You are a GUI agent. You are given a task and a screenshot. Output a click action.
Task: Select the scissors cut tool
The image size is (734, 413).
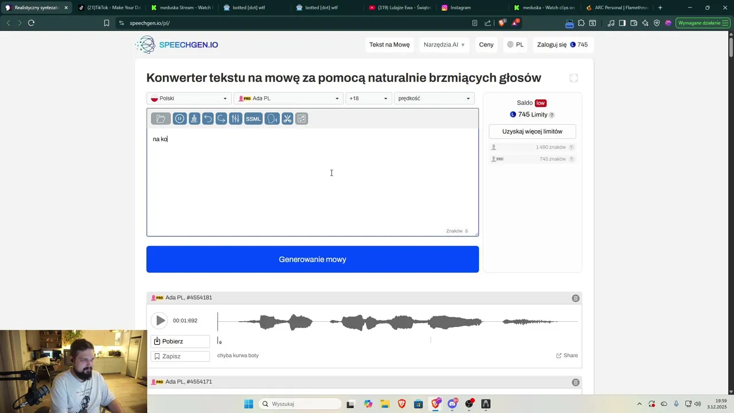[287, 119]
